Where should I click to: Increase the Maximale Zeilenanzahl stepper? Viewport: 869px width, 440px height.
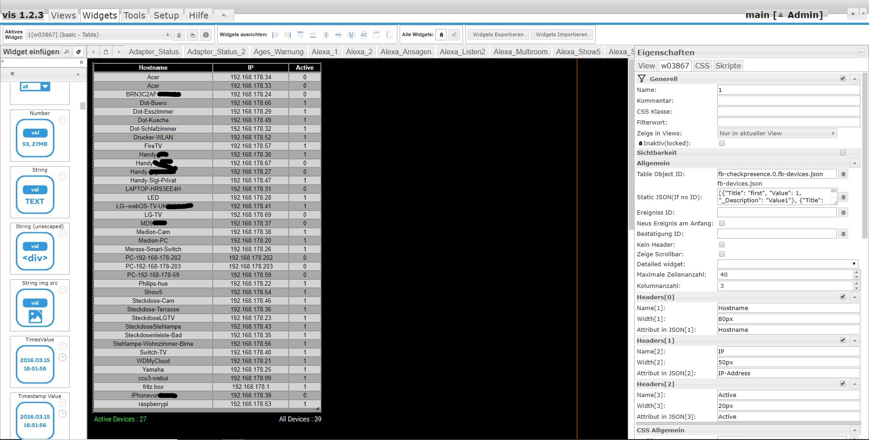pyautogui.click(x=856, y=272)
